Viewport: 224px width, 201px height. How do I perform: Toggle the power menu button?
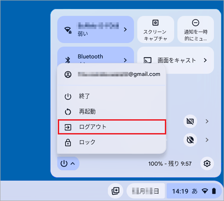(x=68, y=163)
